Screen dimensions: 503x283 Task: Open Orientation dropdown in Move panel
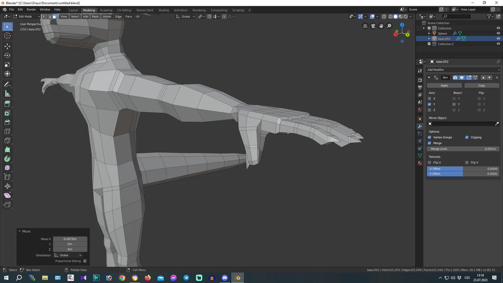[x=68, y=255]
